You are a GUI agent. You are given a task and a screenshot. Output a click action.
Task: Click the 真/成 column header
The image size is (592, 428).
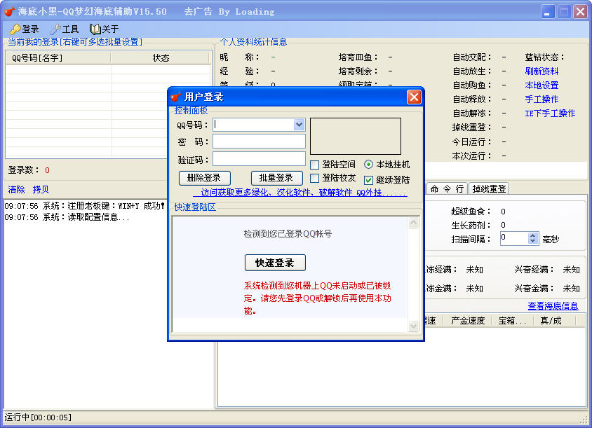pos(554,321)
